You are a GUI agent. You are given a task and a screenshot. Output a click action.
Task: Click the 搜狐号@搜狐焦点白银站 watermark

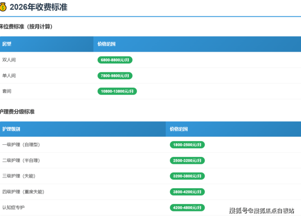click(262, 210)
